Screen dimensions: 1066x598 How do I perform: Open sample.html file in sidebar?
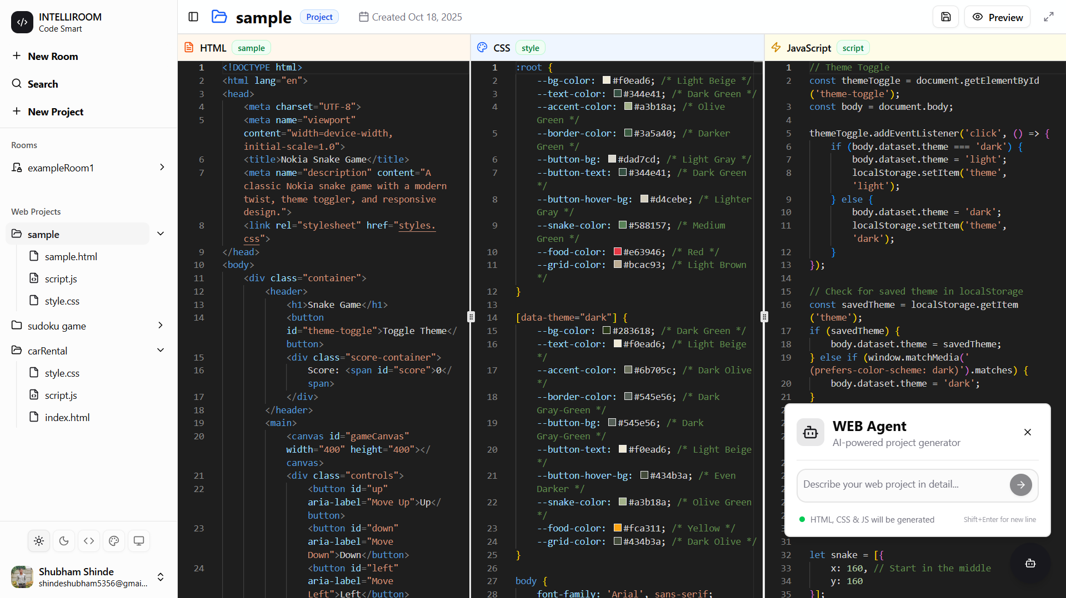[71, 257]
